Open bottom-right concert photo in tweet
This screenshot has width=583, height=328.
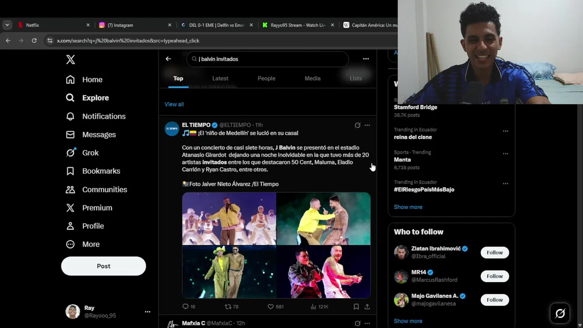tap(324, 272)
